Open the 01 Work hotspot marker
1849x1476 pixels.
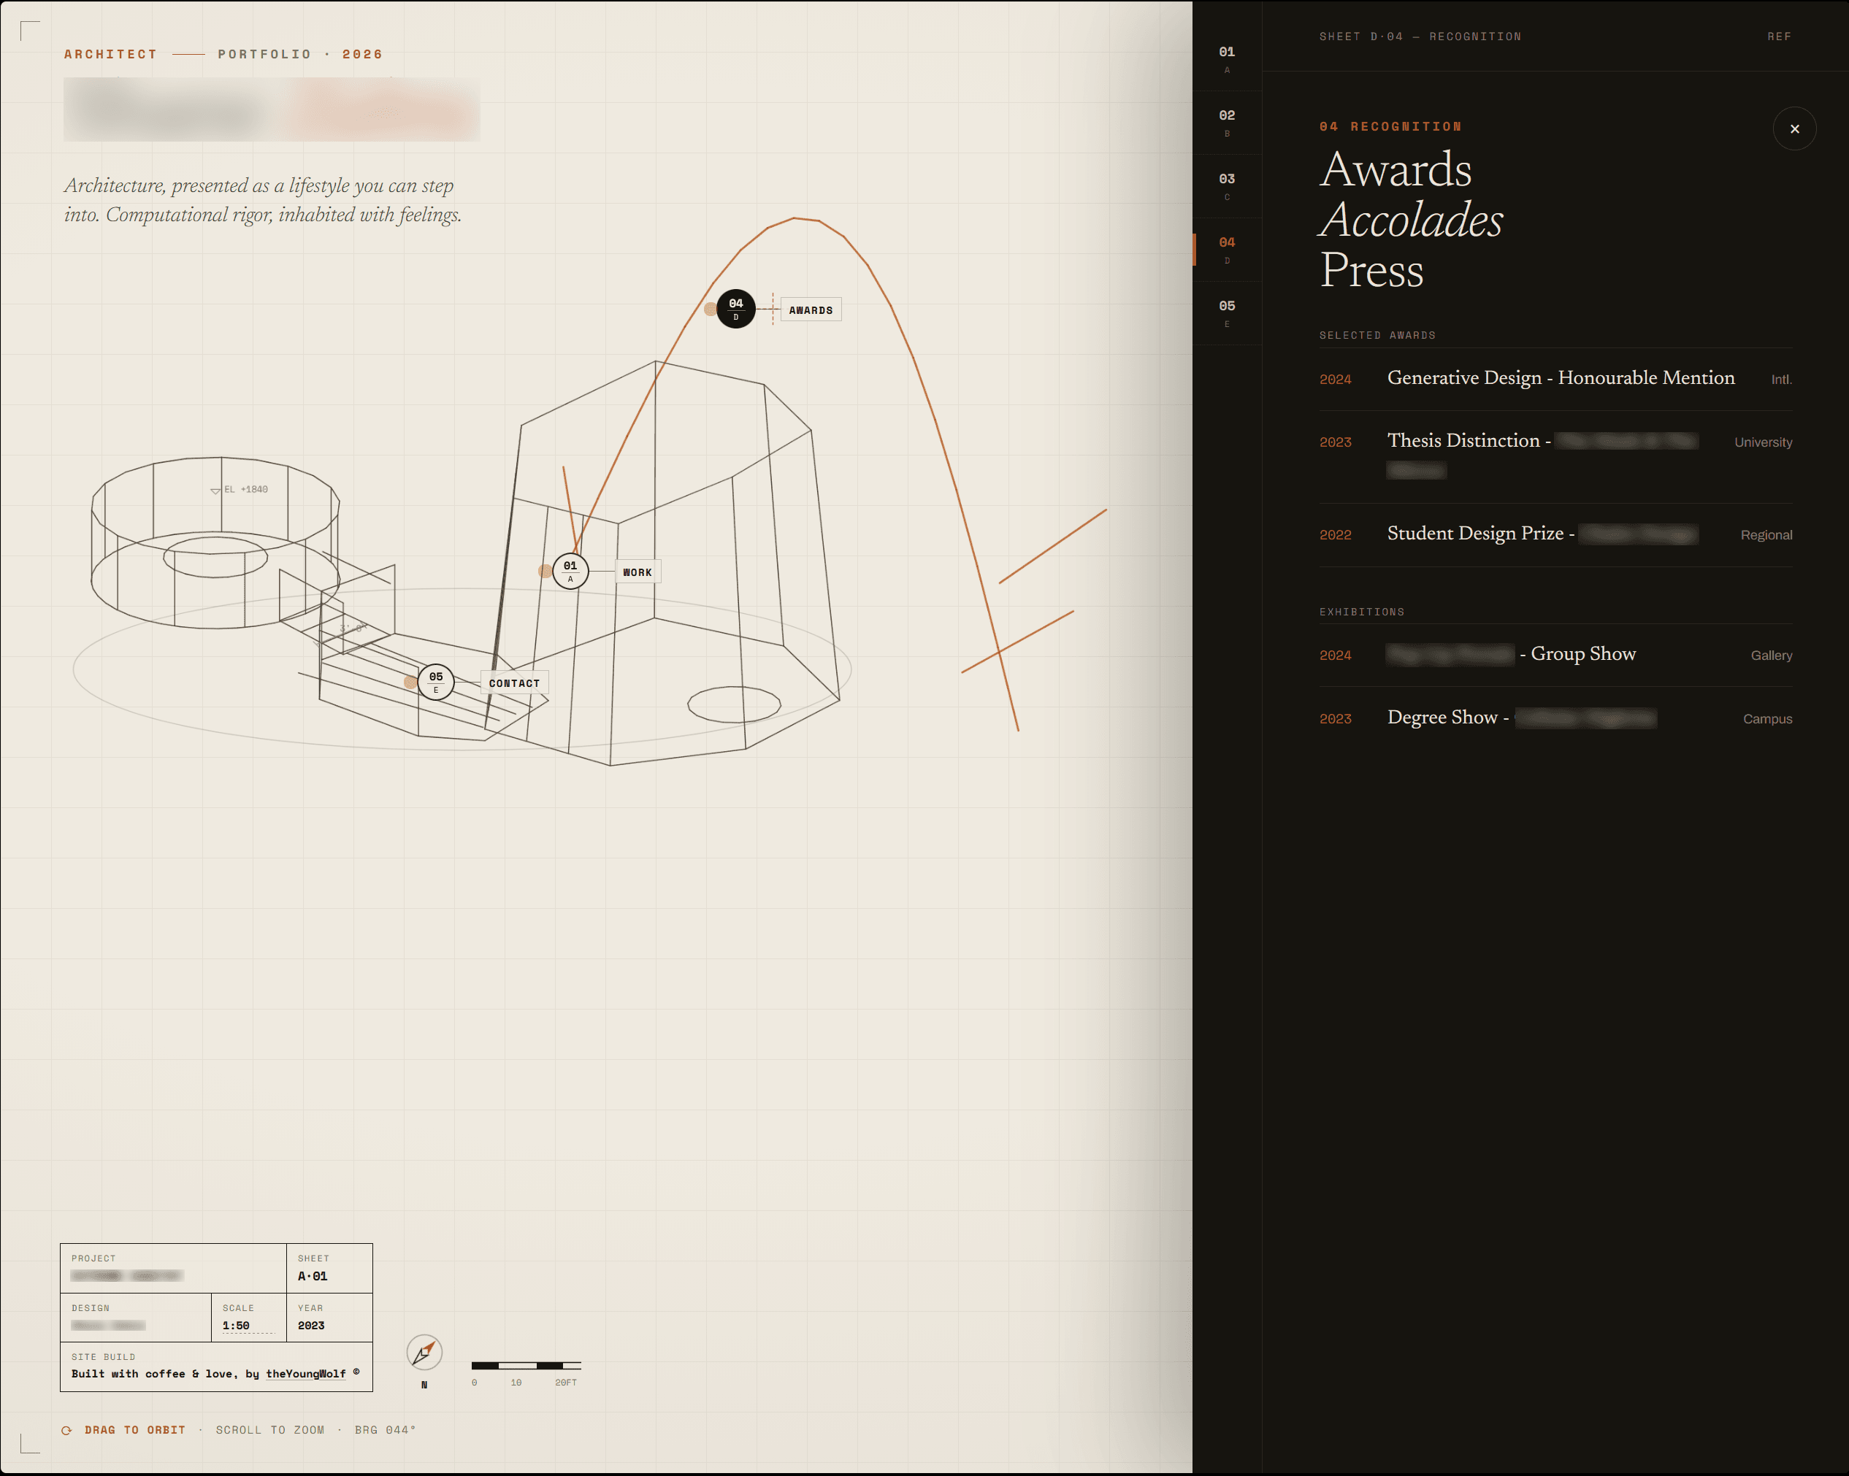tap(570, 571)
